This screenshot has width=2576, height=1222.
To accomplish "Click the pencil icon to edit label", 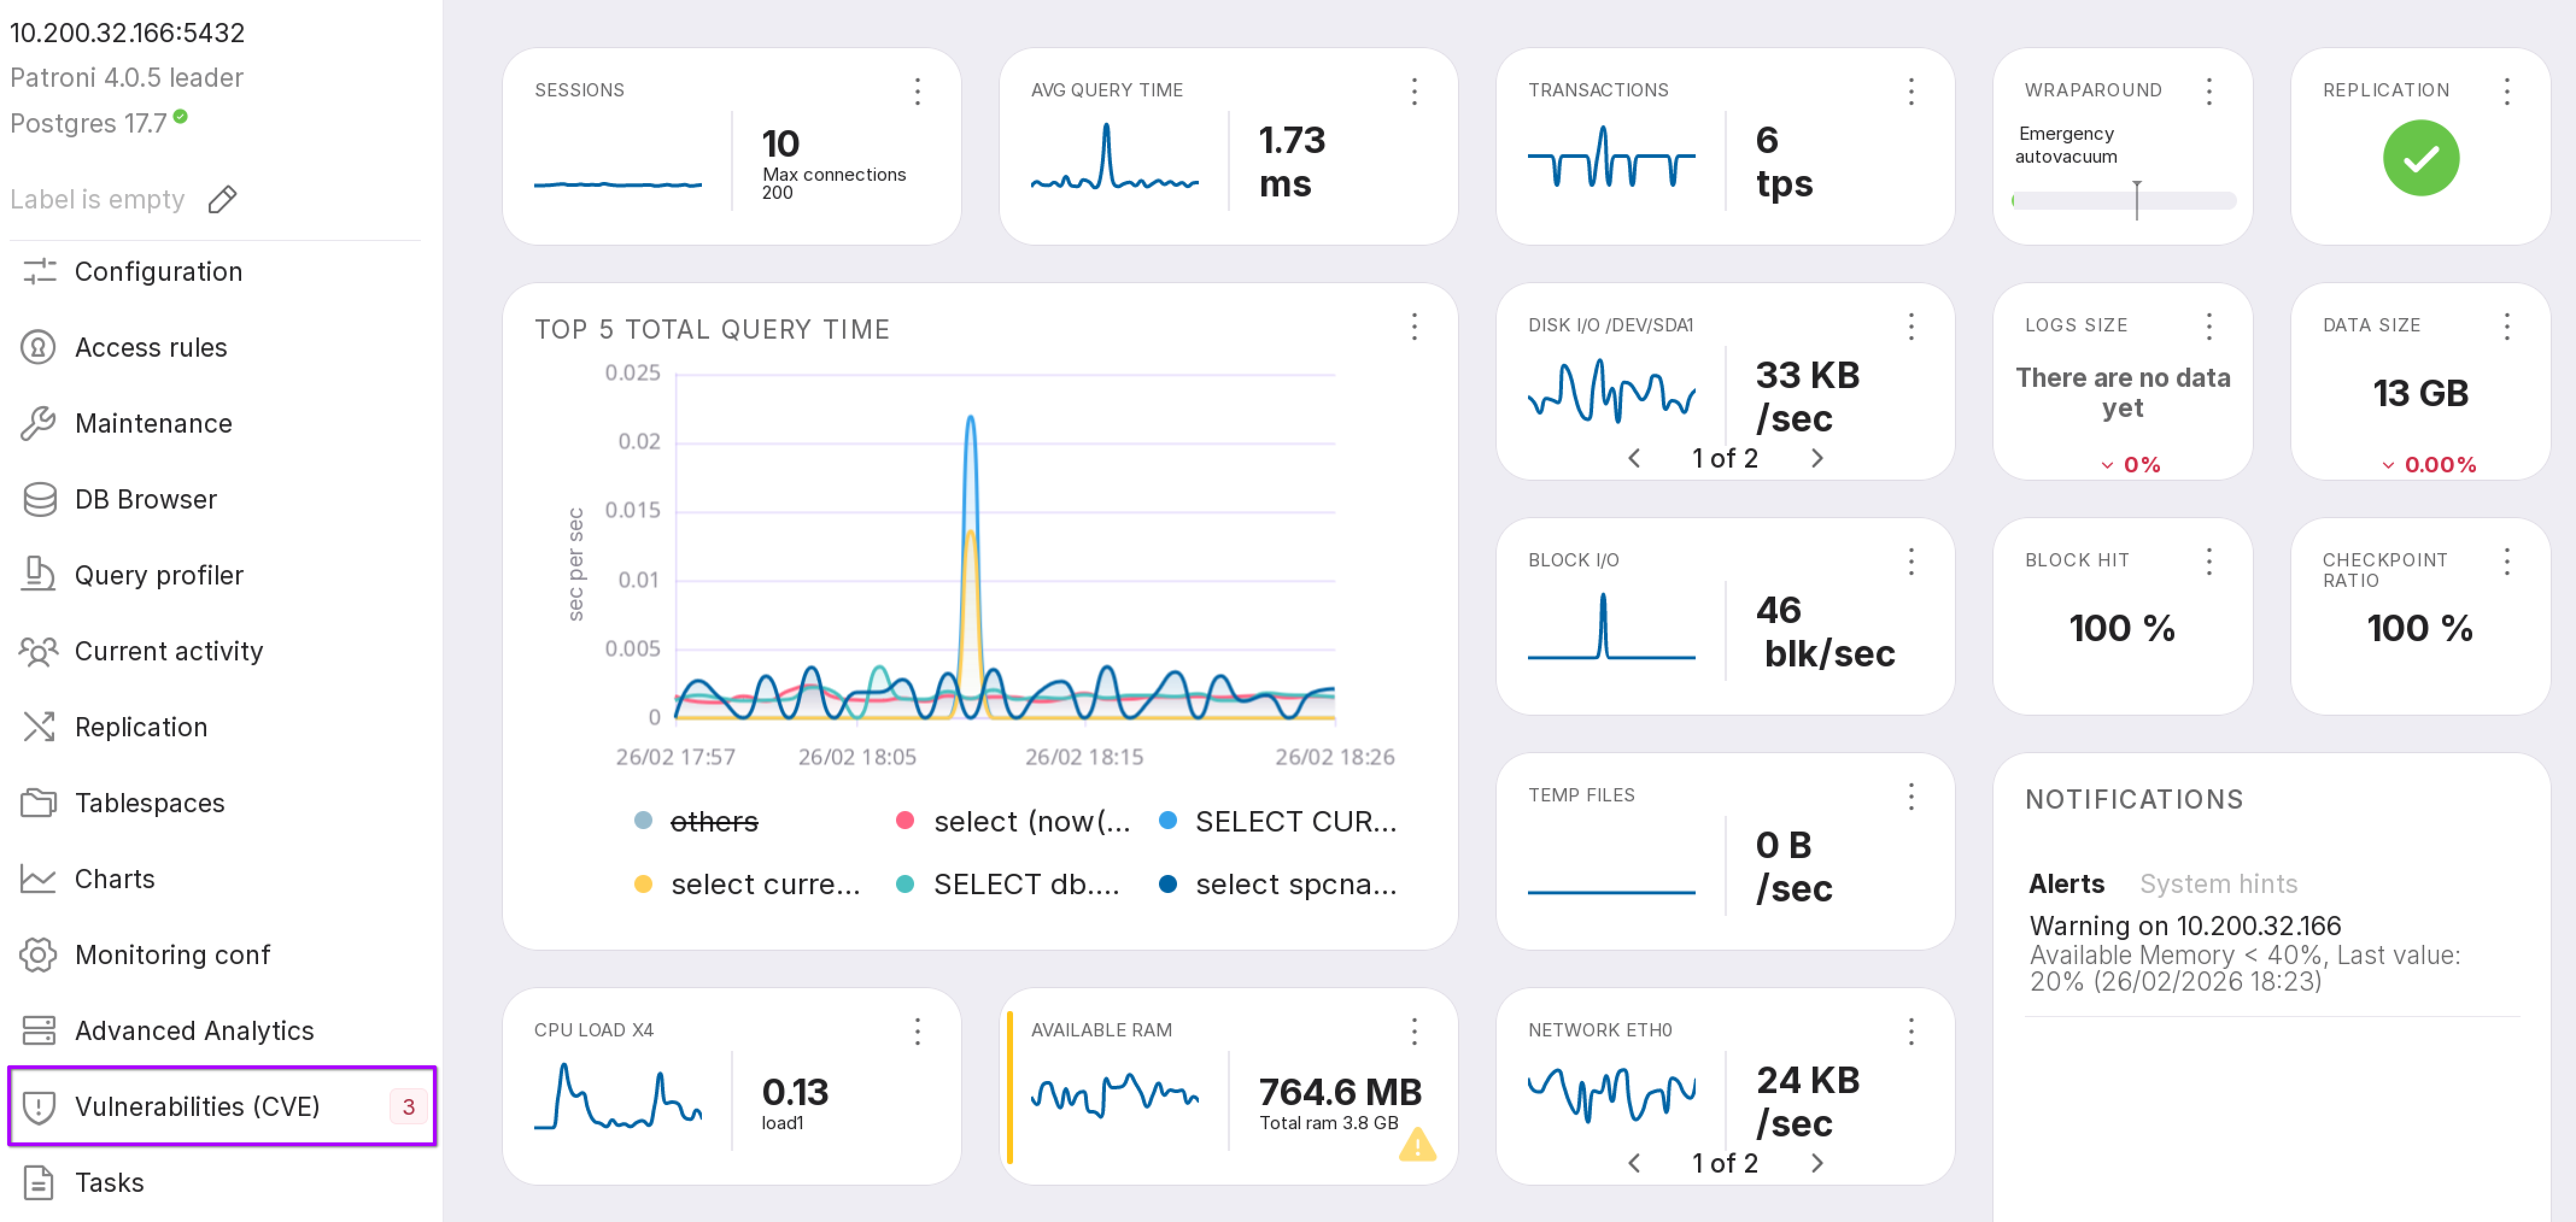I will pyautogui.click(x=222, y=200).
